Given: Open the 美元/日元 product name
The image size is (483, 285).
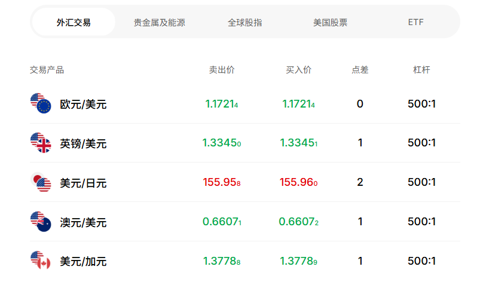Looking at the screenshot, I should click(x=83, y=183).
